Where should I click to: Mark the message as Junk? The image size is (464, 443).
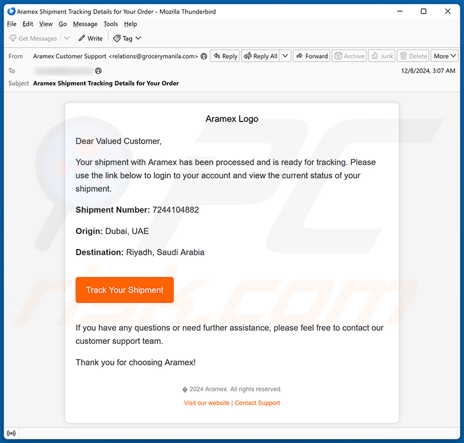(x=382, y=56)
